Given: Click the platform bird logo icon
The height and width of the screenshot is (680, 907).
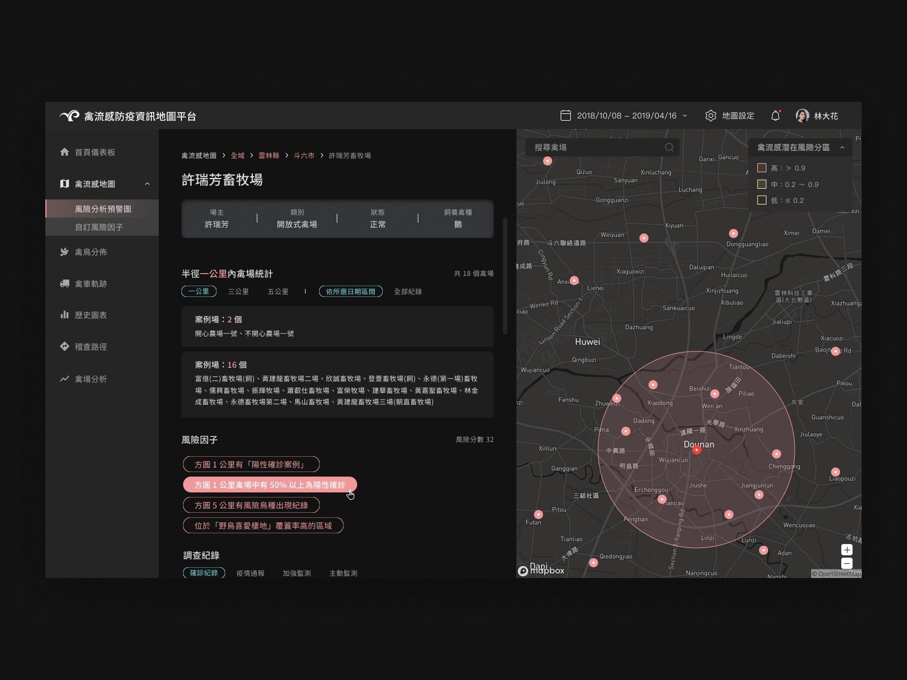Looking at the screenshot, I should (x=69, y=116).
